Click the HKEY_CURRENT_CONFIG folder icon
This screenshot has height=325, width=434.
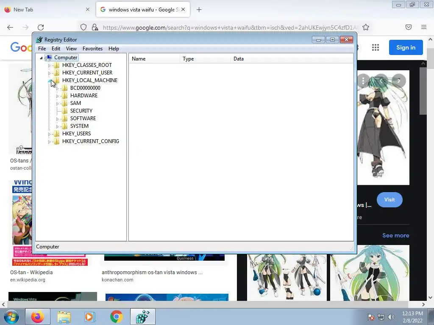(56, 141)
